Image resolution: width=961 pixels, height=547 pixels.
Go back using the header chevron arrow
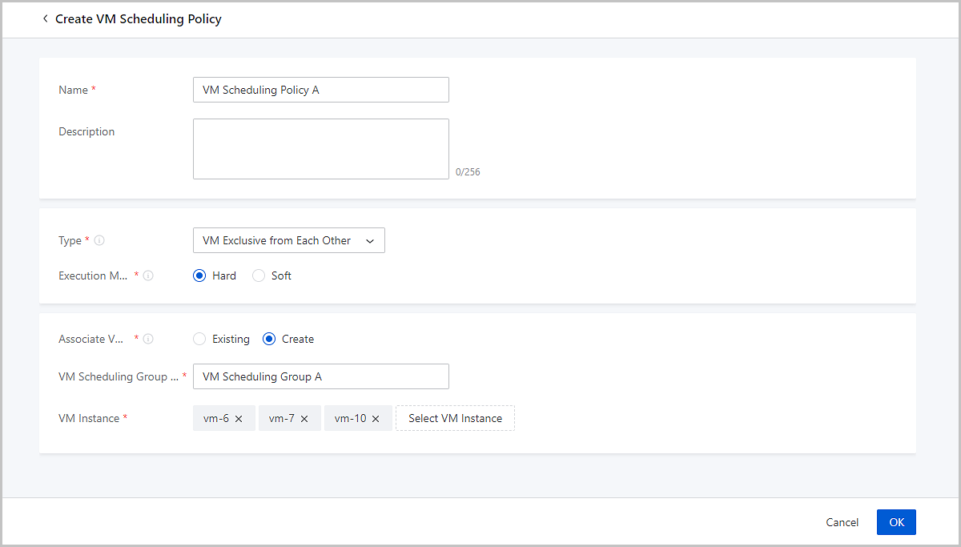coord(45,18)
